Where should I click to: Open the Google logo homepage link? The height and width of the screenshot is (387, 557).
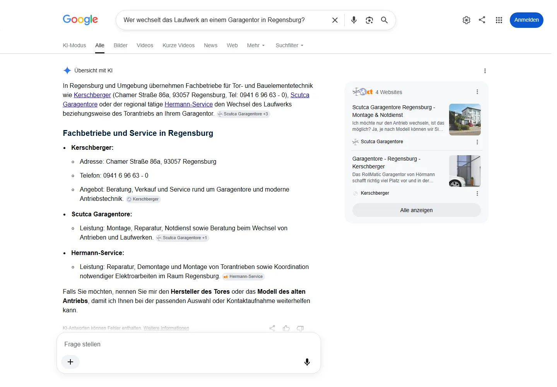[x=80, y=20]
